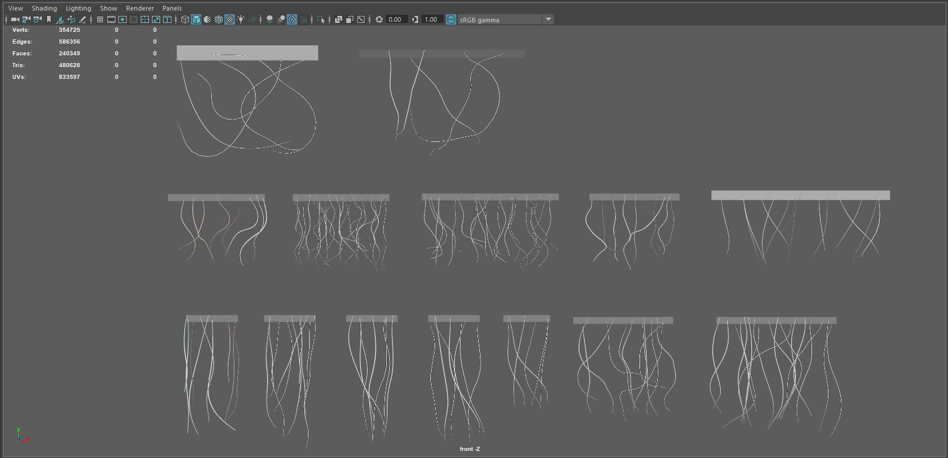Toggle the Resolution Gate icon
The width and height of the screenshot is (948, 458).
pyautogui.click(x=122, y=19)
